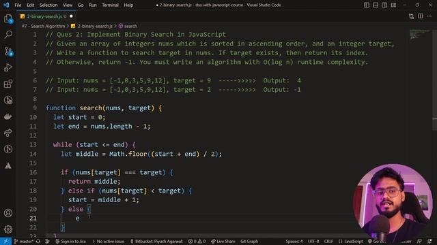The height and width of the screenshot is (245, 437).
Task: Click line number 9 in gutter
Action: tap(35, 108)
